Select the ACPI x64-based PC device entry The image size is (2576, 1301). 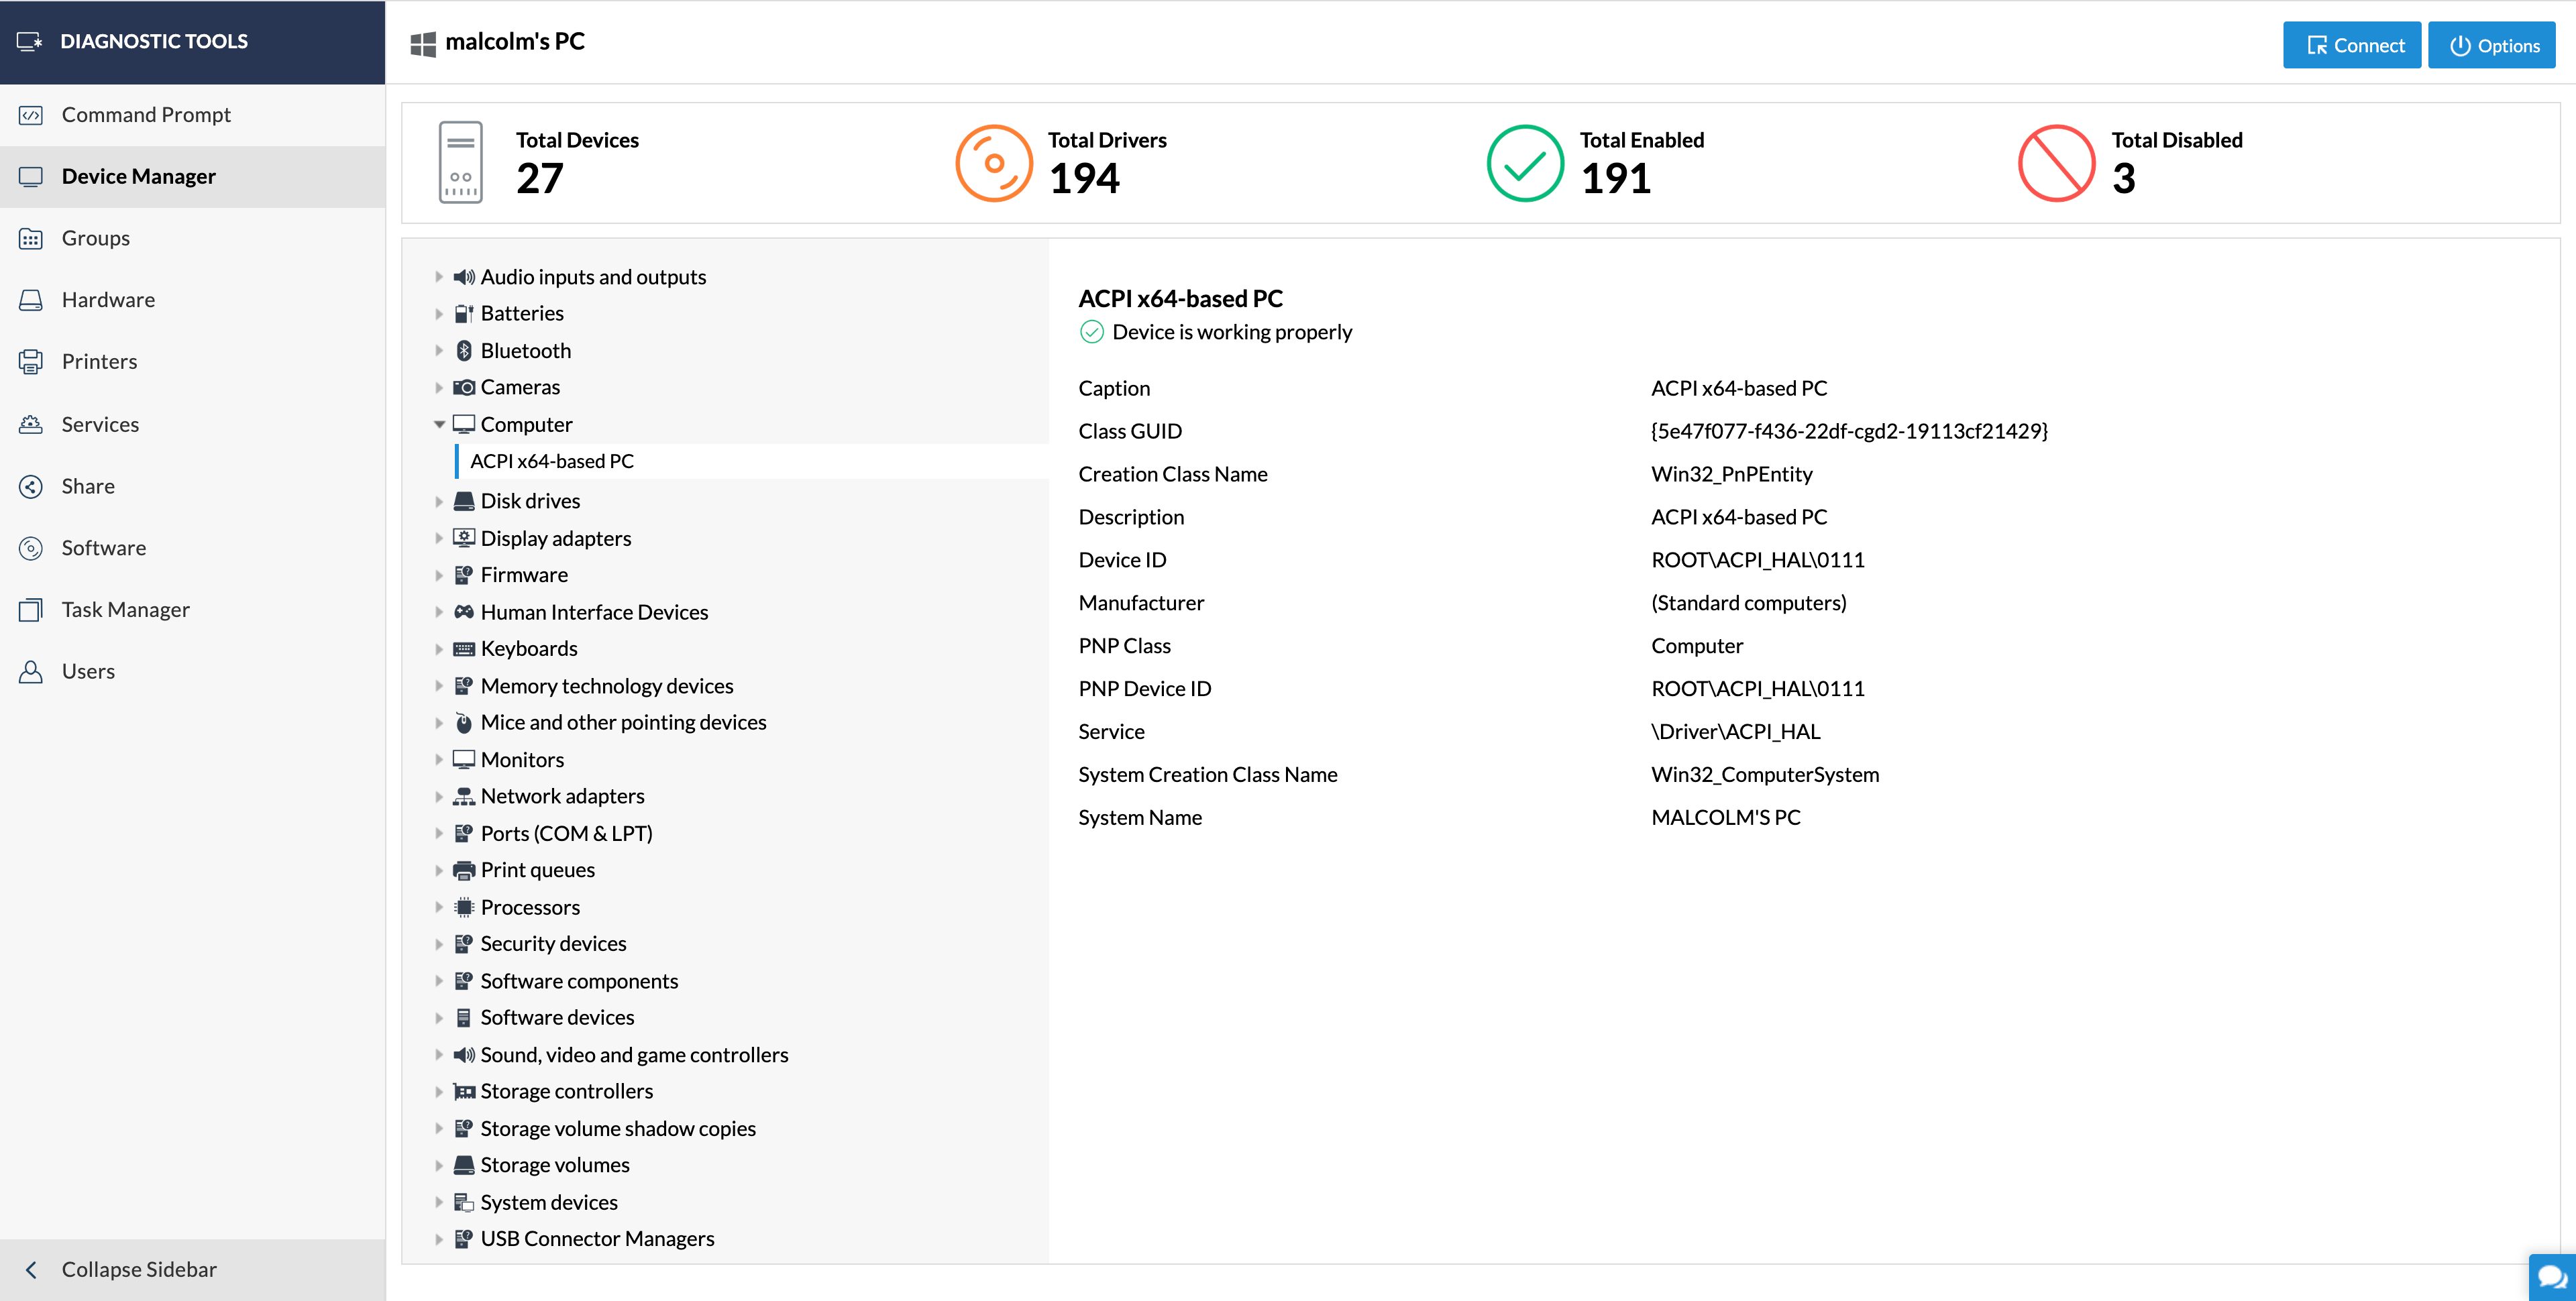click(x=552, y=461)
